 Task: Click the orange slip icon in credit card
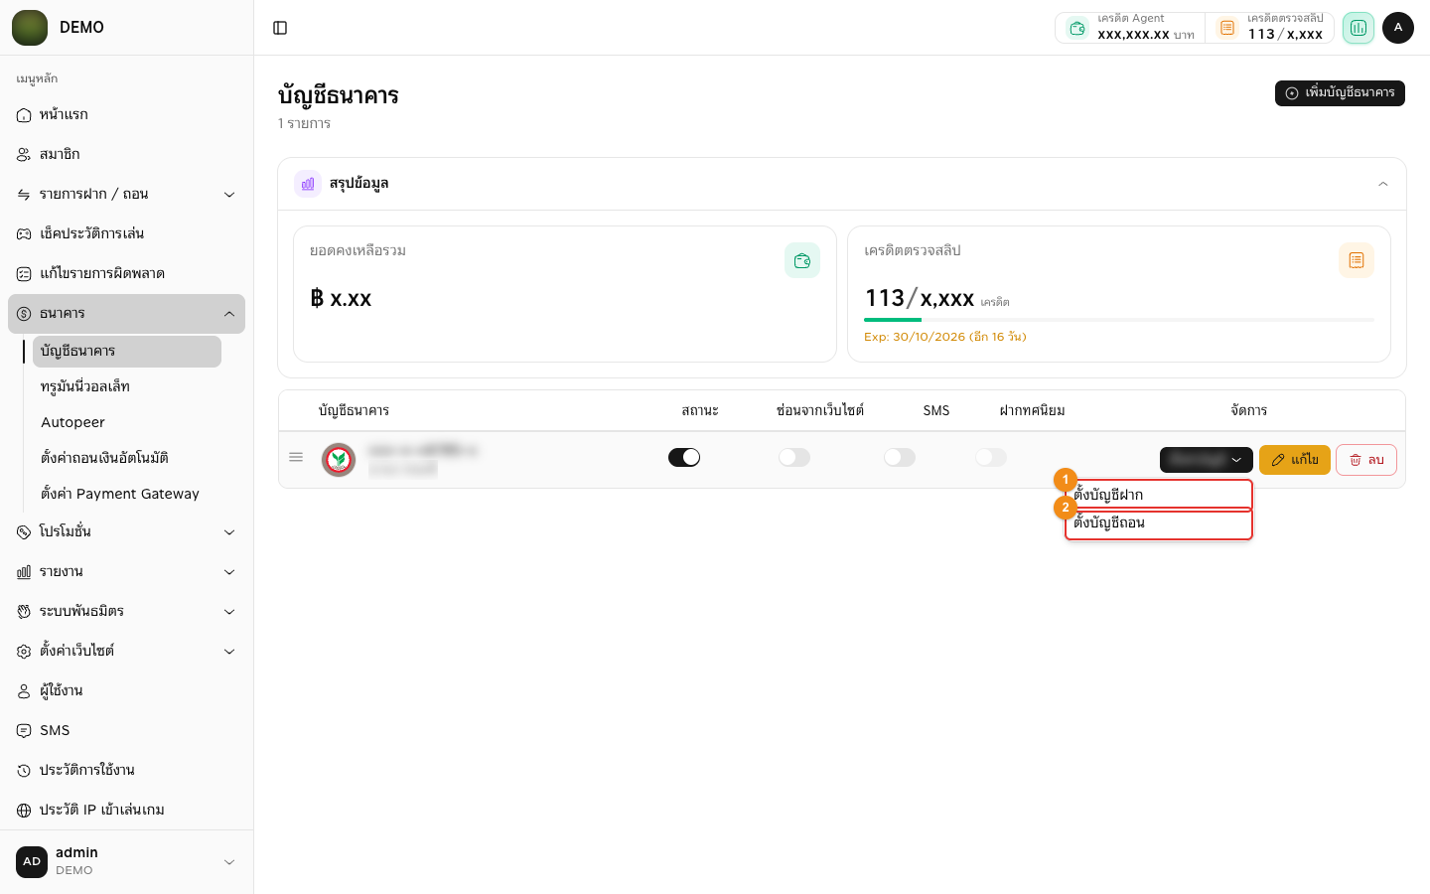pos(1357,260)
